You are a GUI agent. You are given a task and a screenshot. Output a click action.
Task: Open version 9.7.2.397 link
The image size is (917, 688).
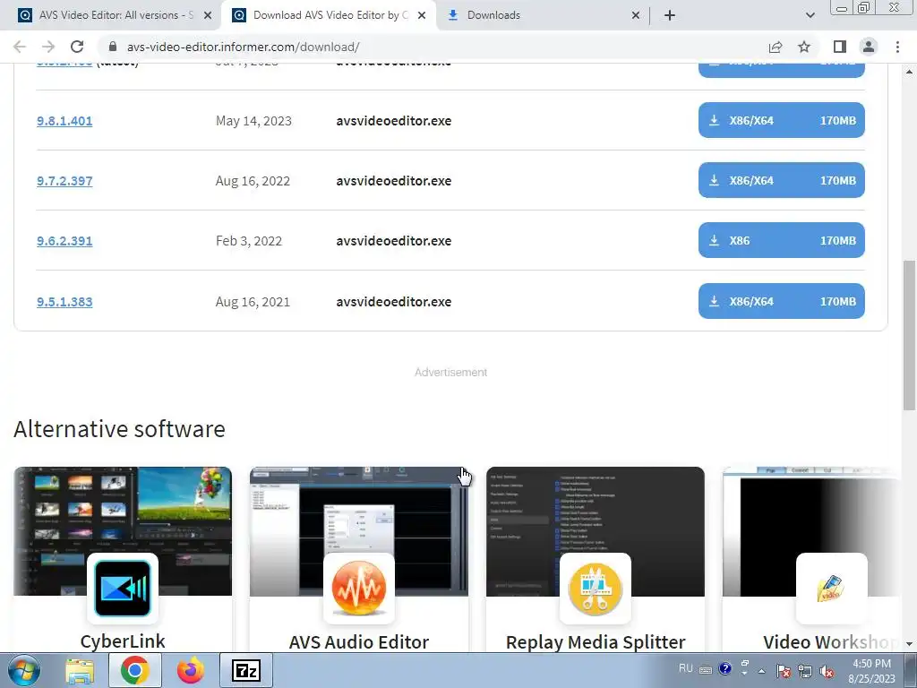pos(64,181)
